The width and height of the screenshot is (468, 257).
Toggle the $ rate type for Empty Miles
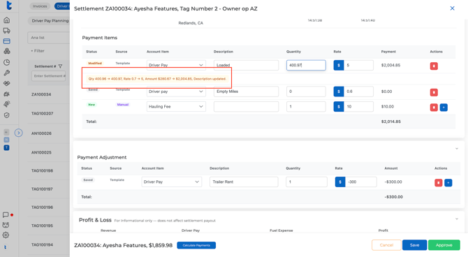339,91
